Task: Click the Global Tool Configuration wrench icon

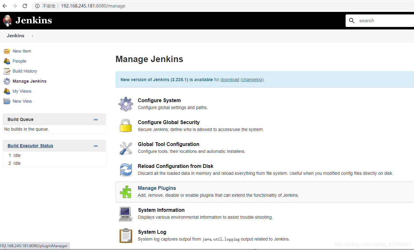Action: click(126, 148)
